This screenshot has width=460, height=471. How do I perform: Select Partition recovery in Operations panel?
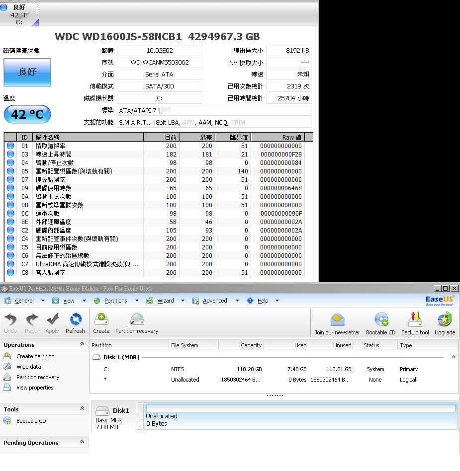(x=38, y=377)
